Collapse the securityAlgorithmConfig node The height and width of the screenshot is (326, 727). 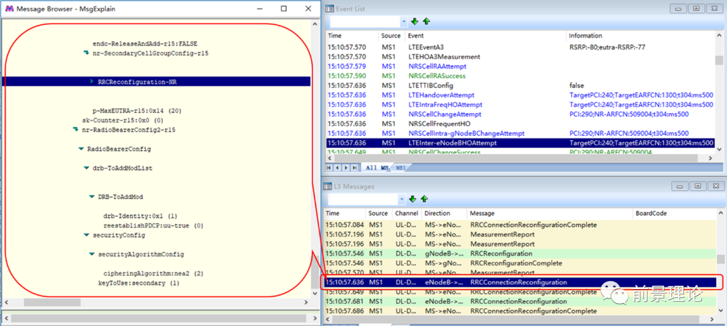pos(92,254)
